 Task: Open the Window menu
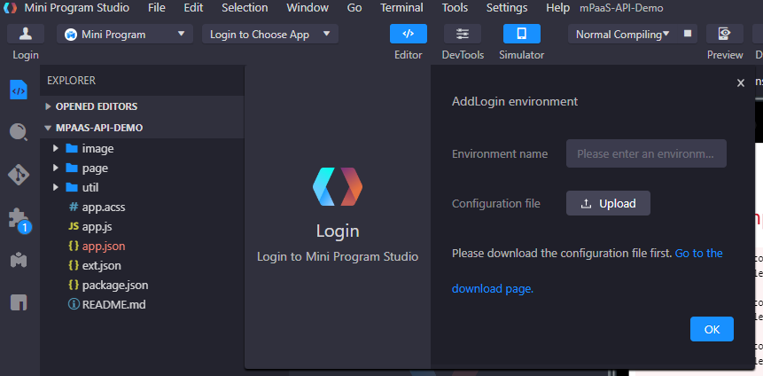(x=308, y=8)
